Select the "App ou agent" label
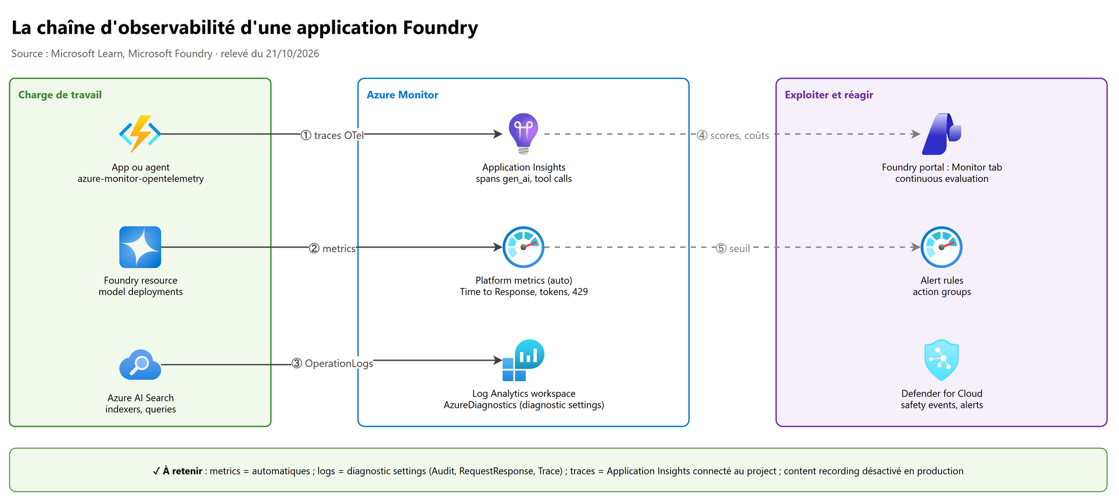 (141, 167)
